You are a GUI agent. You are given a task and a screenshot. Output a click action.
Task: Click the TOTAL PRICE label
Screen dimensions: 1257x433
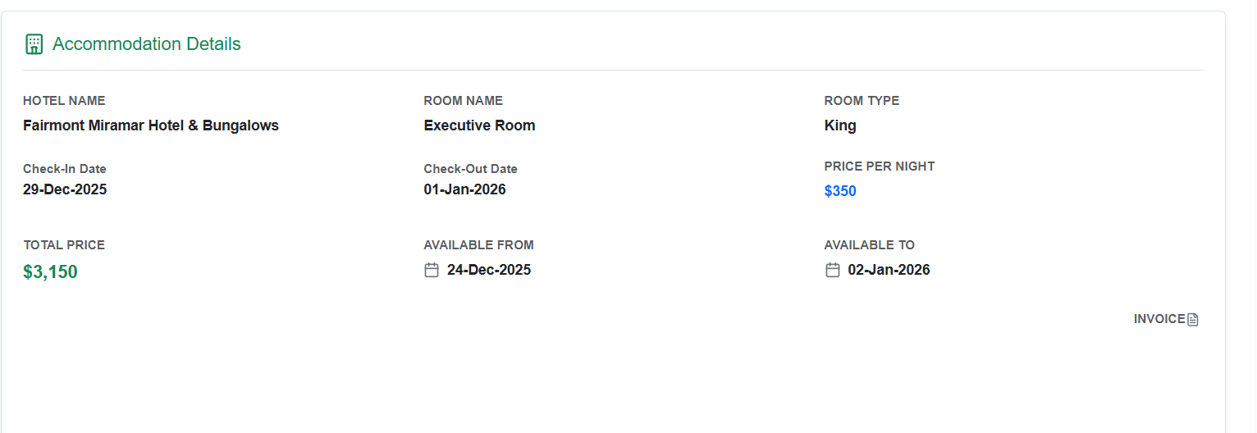(x=64, y=245)
